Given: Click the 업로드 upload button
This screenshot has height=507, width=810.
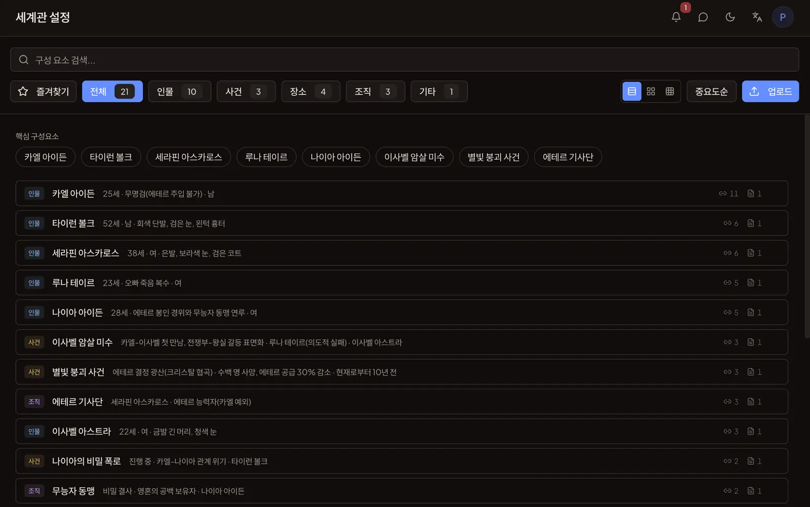Looking at the screenshot, I should [771, 92].
